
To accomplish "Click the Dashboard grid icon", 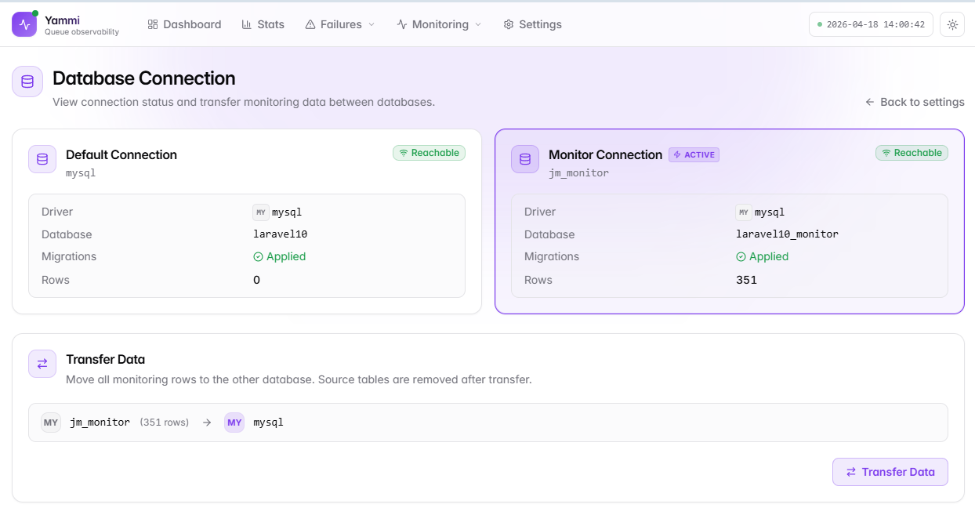I will tap(153, 24).
